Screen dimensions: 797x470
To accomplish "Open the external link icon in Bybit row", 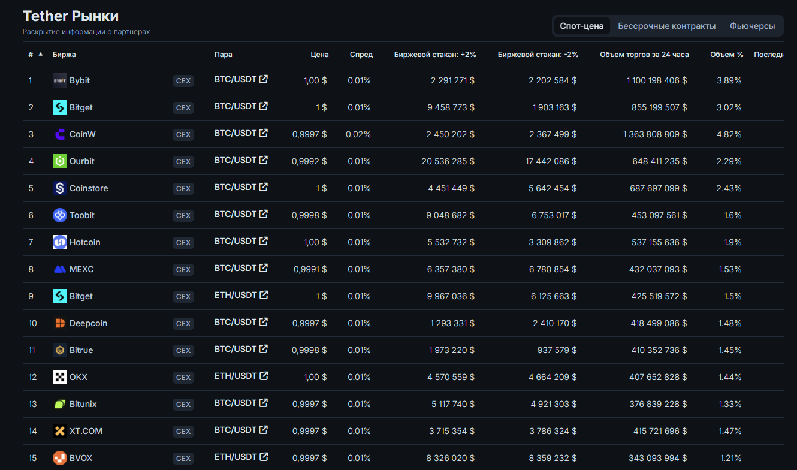I will (264, 79).
